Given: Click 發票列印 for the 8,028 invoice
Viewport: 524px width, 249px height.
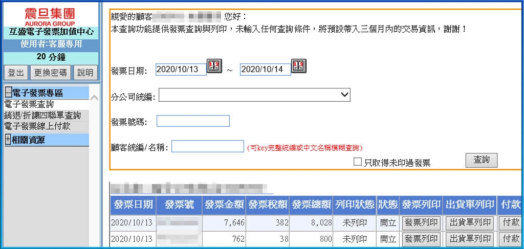Looking at the screenshot, I should tap(421, 223).
